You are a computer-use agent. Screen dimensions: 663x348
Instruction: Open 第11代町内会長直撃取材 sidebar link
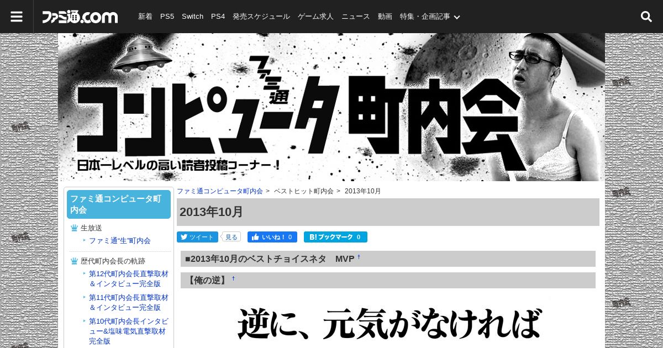click(x=129, y=302)
